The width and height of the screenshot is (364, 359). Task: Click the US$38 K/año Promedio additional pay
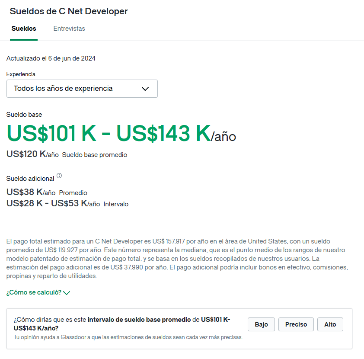(x=47, y=192)
